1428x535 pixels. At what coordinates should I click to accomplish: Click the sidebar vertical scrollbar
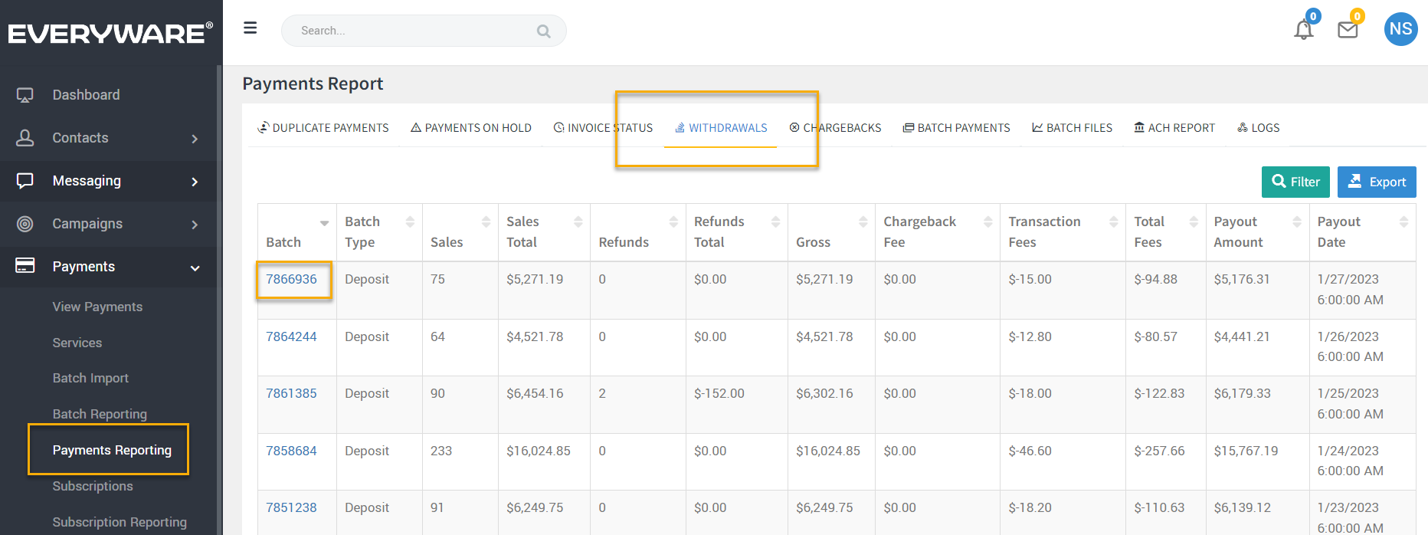pyautogui.click(x=219, y=300)
